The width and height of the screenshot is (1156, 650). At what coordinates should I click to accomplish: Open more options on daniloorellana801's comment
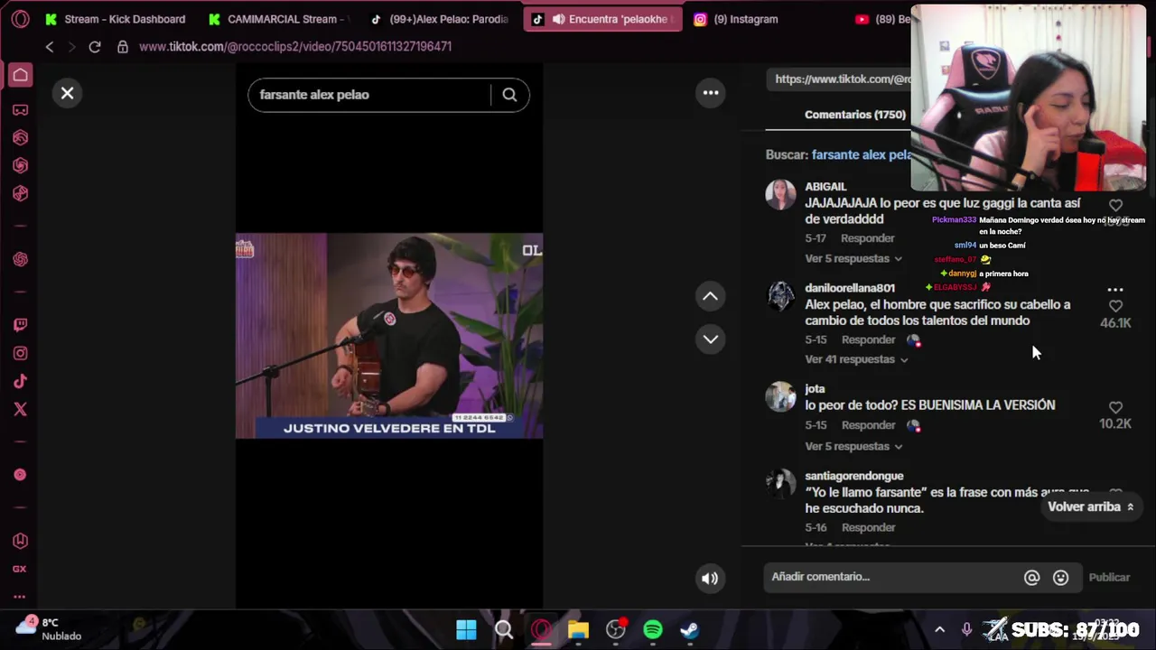pyautogui.click(x=1115, y=290)
